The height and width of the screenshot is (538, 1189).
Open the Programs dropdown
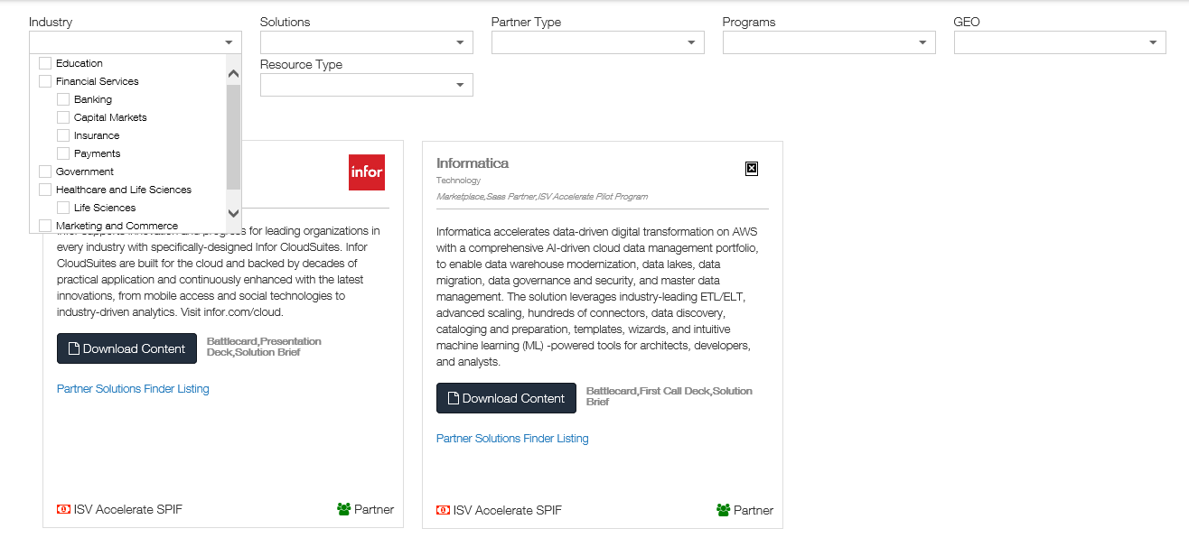click(x=829, y=42)
